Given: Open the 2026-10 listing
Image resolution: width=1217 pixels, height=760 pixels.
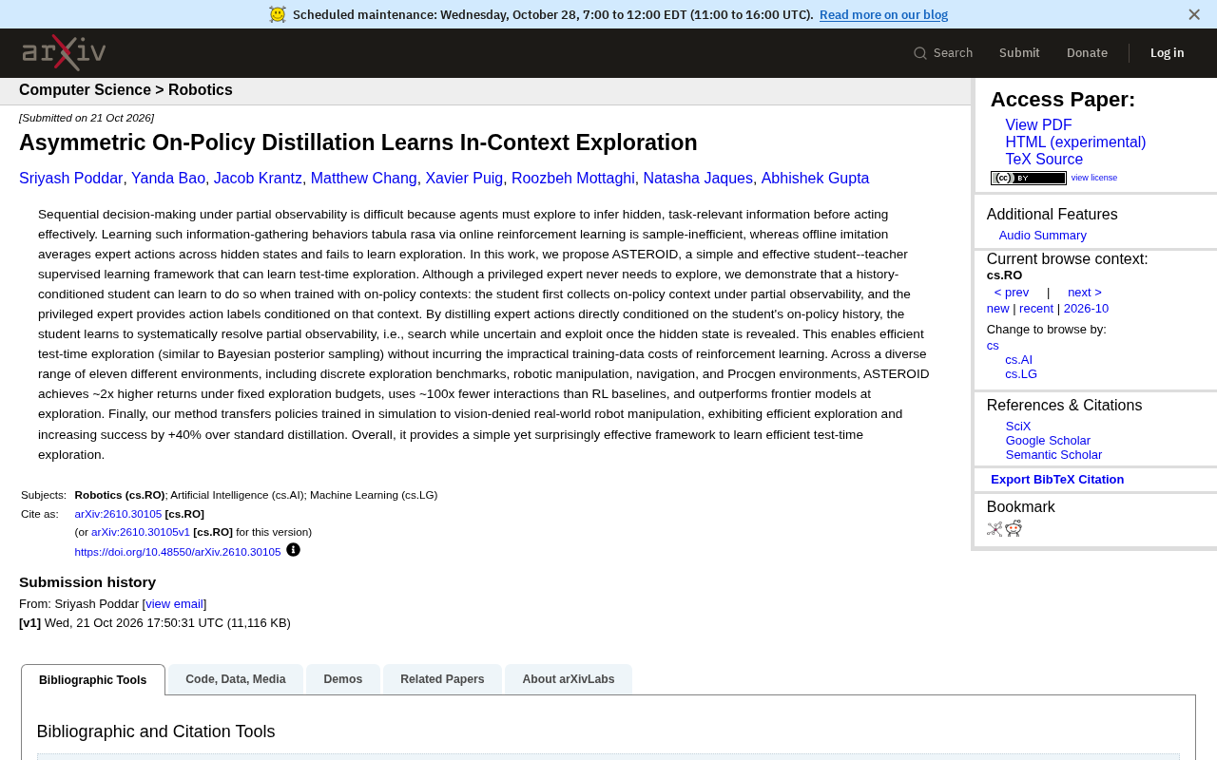Looking at the screenshot, I should coord(1086,309).
